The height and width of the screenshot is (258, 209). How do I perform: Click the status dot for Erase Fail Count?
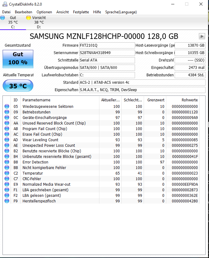[x=7, y=134]
